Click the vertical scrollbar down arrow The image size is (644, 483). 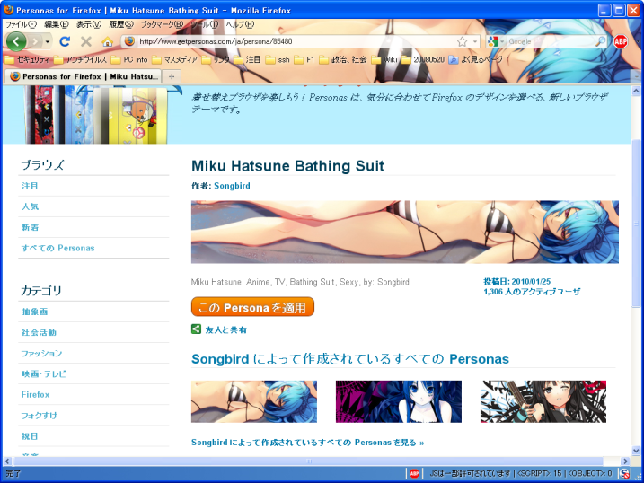point(636,451)
